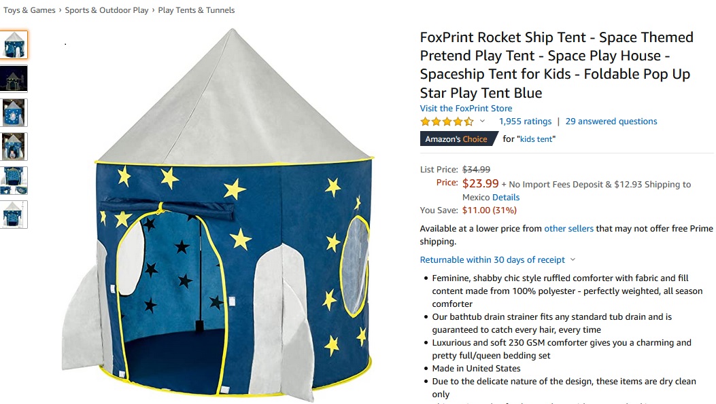Screen dimensions: 716x404
Task: Visit the FoxPrint Store link
Action: [466, 109]
